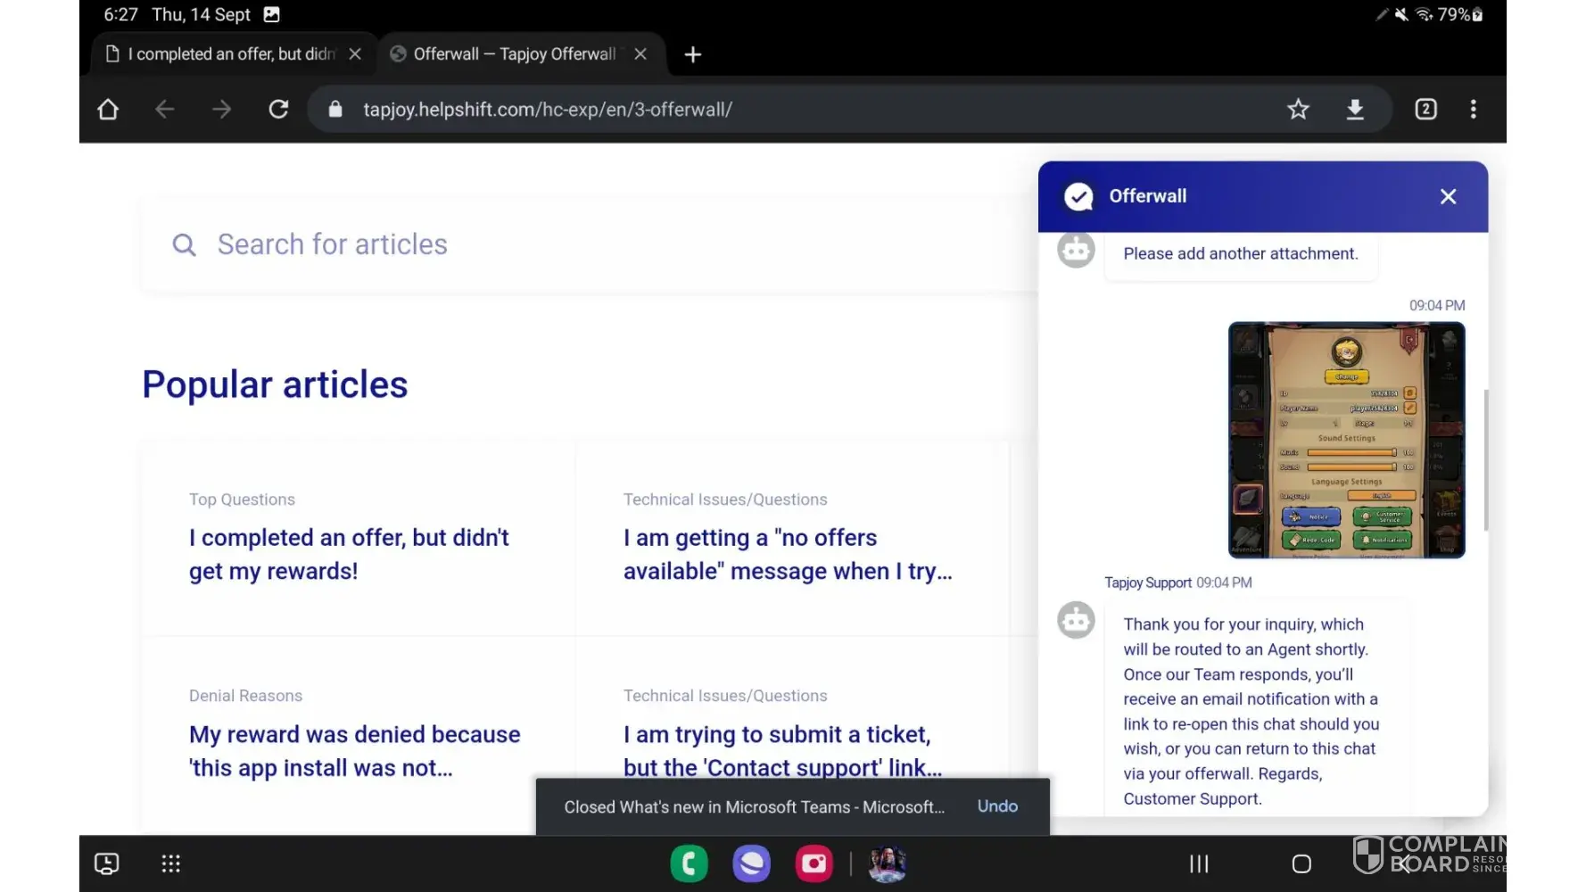
Task: Go back using the back arrow
Action: pos(165,109)
